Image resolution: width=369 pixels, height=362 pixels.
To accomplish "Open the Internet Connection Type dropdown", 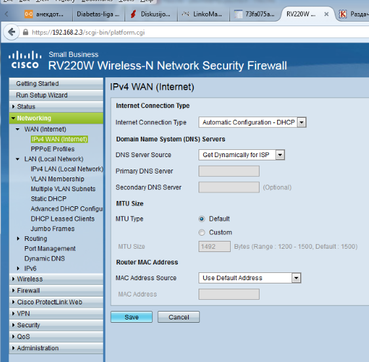I will pos(252,122).
